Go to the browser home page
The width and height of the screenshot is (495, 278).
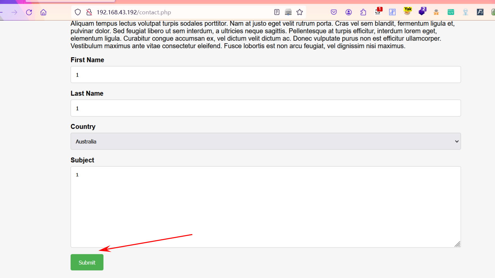coord(43,12)
